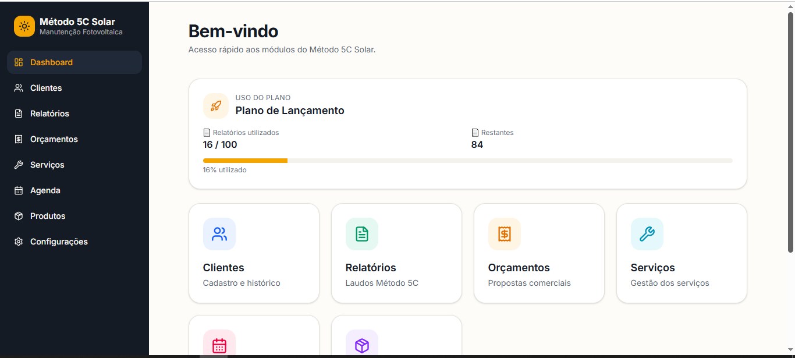This screenshot has width=795, height=358.
Task: Click 'Gestão dos serviços' description
Action: [x=670, y=283]
